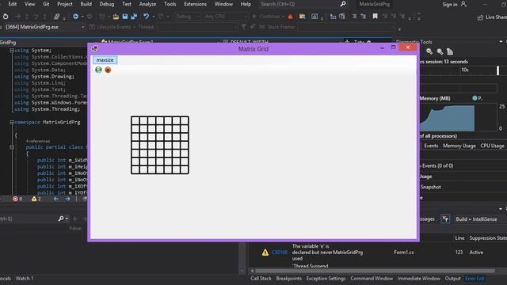Open the Git menu
This screenshot has height=285, width=507.
pos(46,4)
